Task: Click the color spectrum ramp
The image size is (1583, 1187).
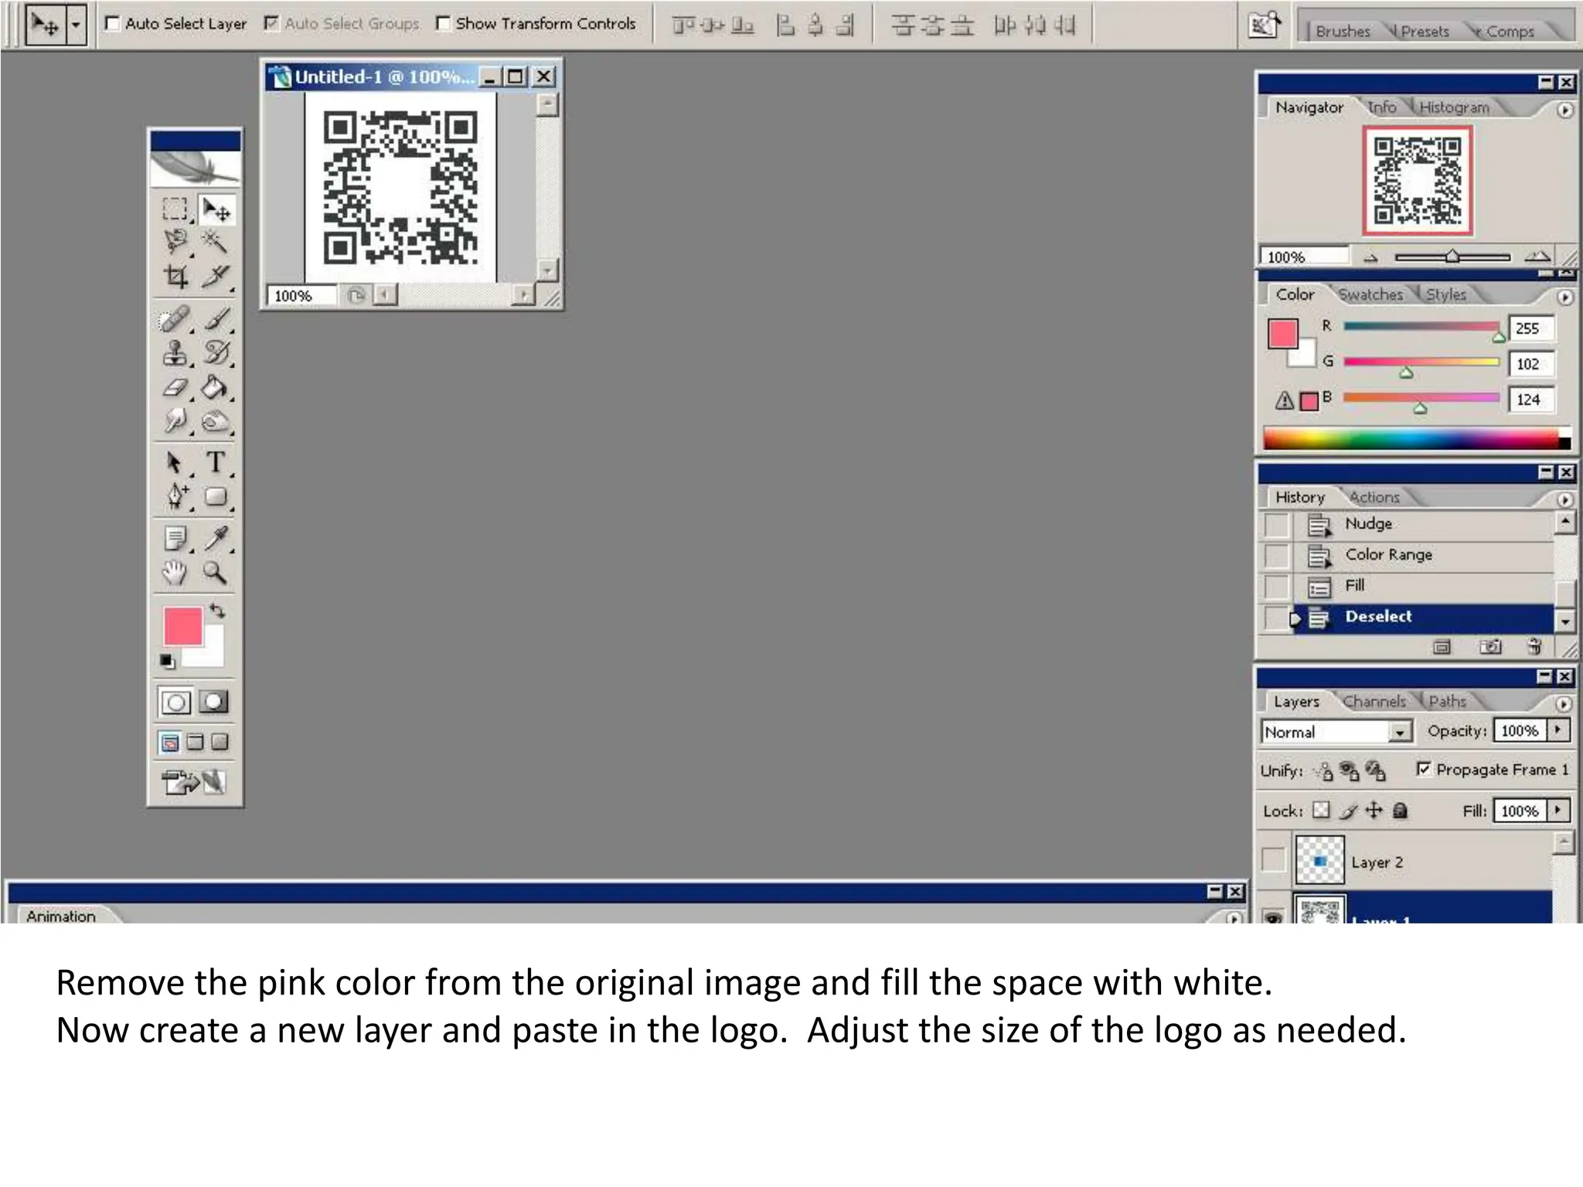Action: coord(1417,438)
